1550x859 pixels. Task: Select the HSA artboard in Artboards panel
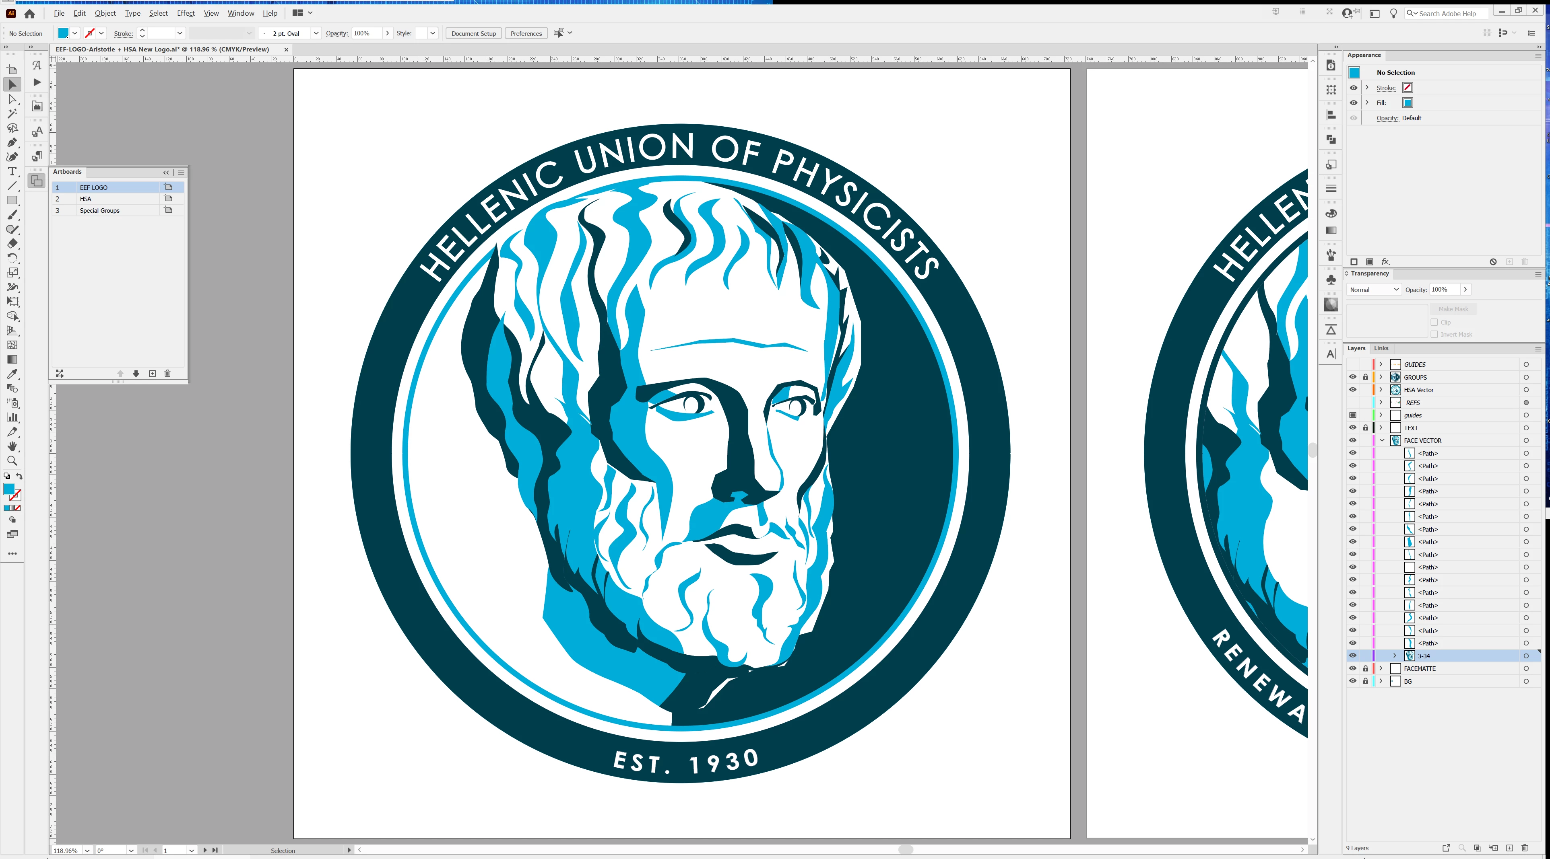[85, 199]
